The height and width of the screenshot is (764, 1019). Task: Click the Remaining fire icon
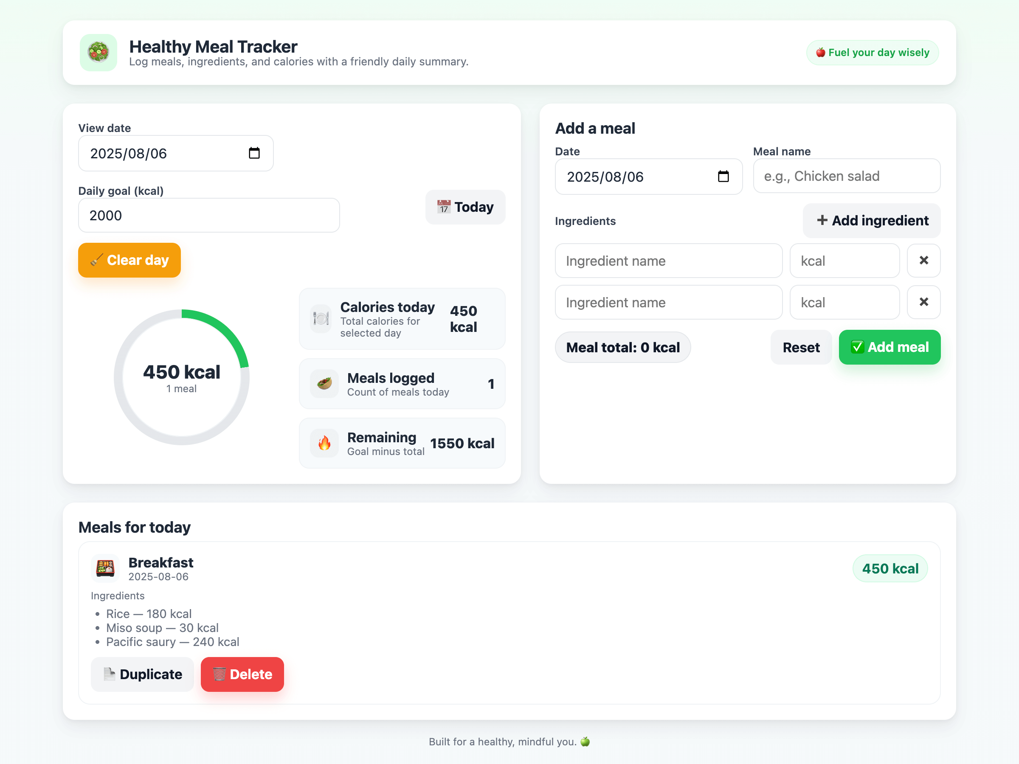[324, 443]
